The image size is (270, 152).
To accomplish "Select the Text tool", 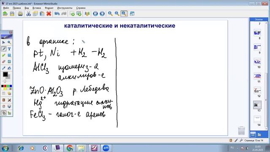I will [x=9, y=49].
